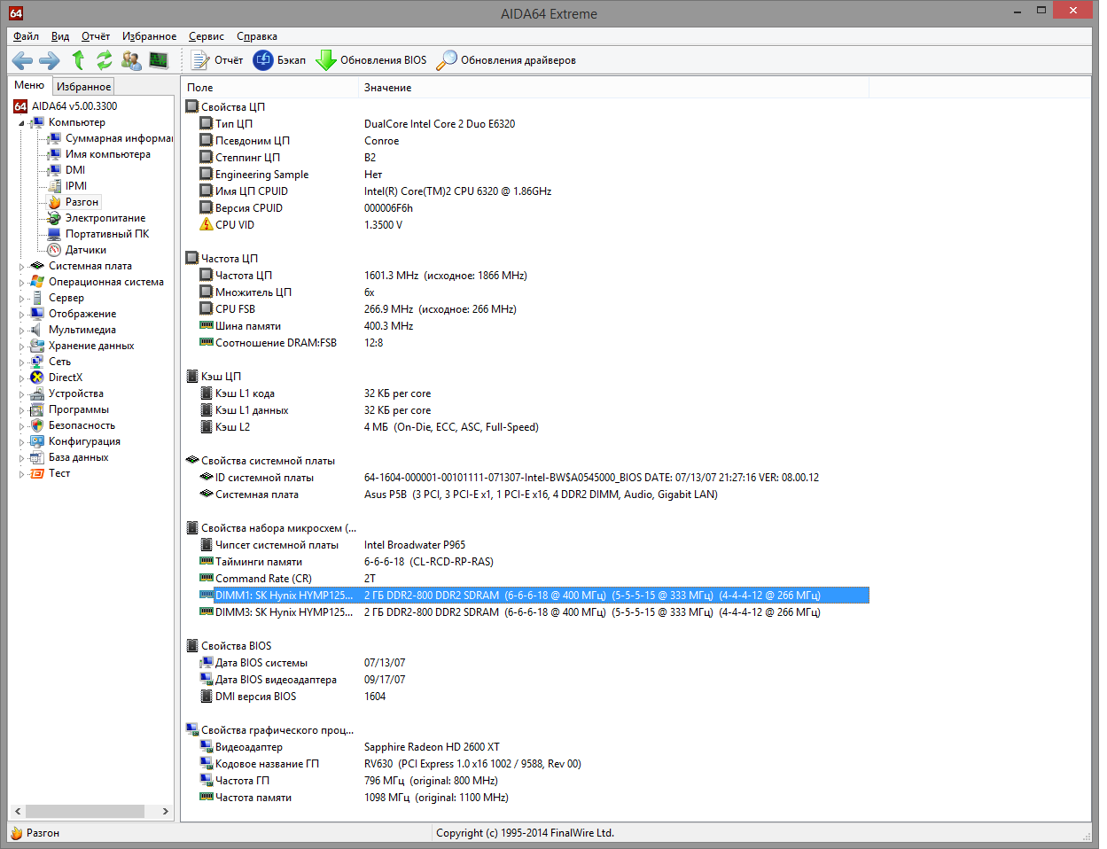Select Имя компьютера tree item

pyautogui.click(x=107, y=154)
